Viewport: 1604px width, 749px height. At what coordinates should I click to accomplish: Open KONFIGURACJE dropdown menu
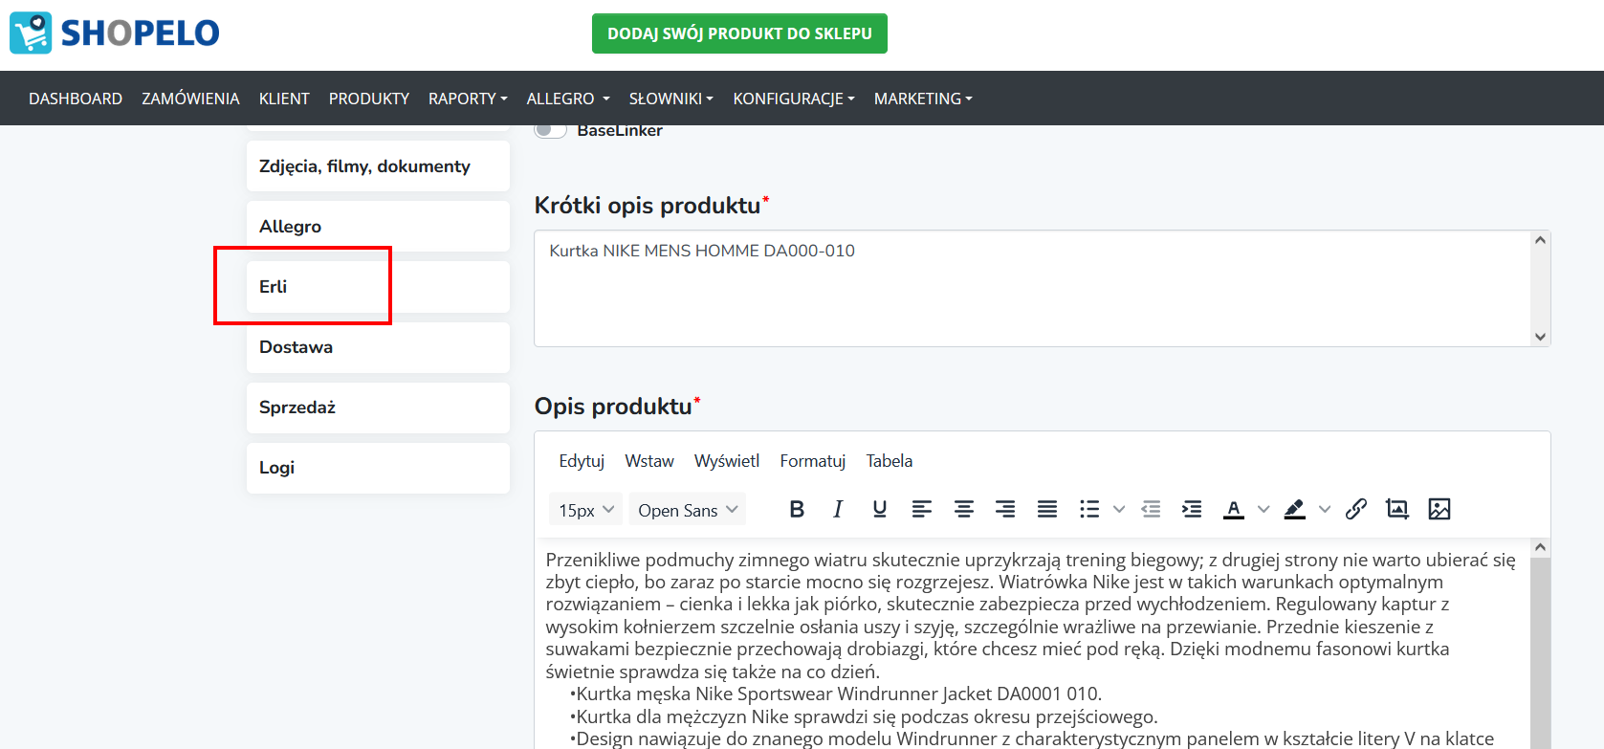point(794,99)
